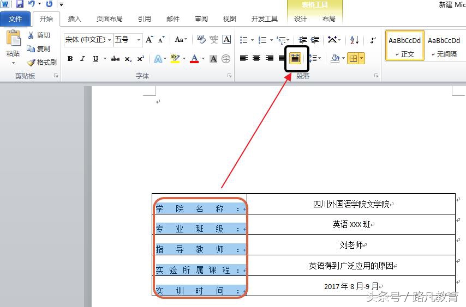Open the Phonetic Guide (wén) tool
This screenshot has height=307, width=466.
click(x=214, y=39)
